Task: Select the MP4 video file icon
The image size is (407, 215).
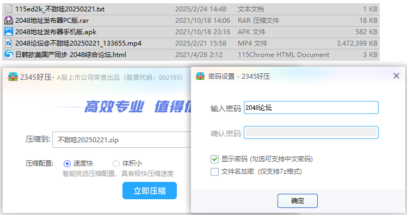Action: point(9,43)
